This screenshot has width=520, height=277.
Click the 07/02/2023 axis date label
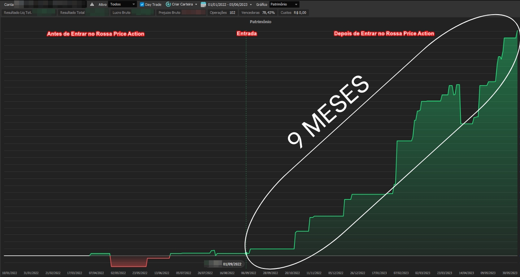401,273
